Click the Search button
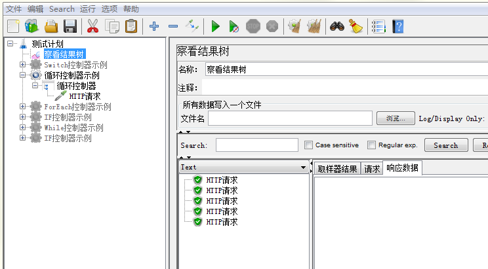The image size is (488, 269). coord(446,145)
